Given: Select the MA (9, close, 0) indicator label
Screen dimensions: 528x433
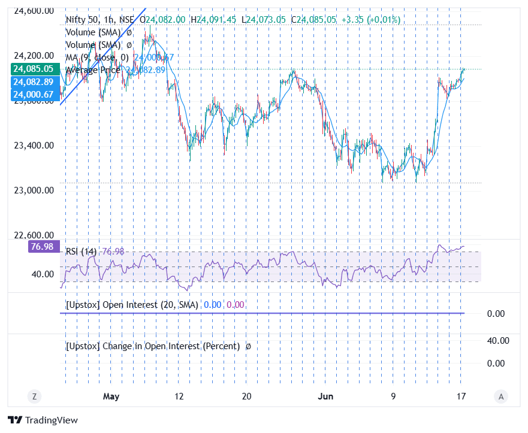Looking at the screenshot, I should 97,57.
